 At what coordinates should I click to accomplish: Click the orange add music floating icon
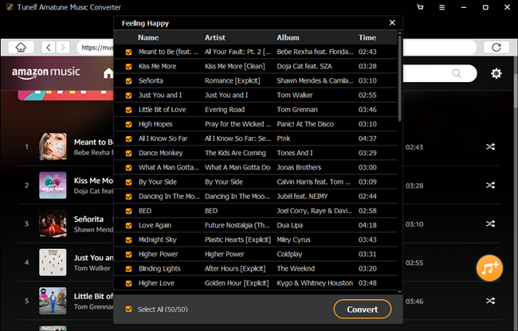(x=489, y=267)
